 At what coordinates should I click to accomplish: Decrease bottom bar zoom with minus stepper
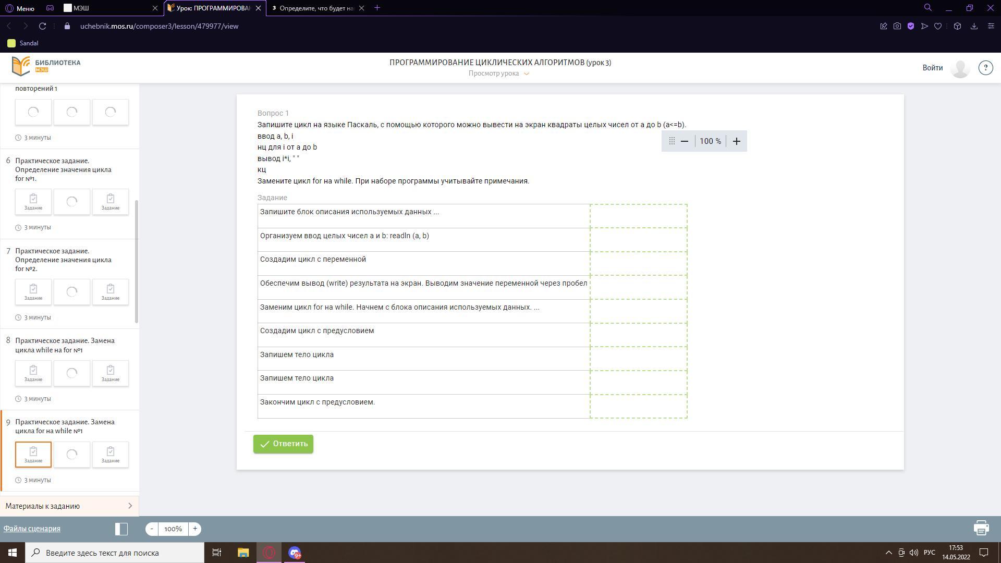pyautogui.click(x=152, y=529)
